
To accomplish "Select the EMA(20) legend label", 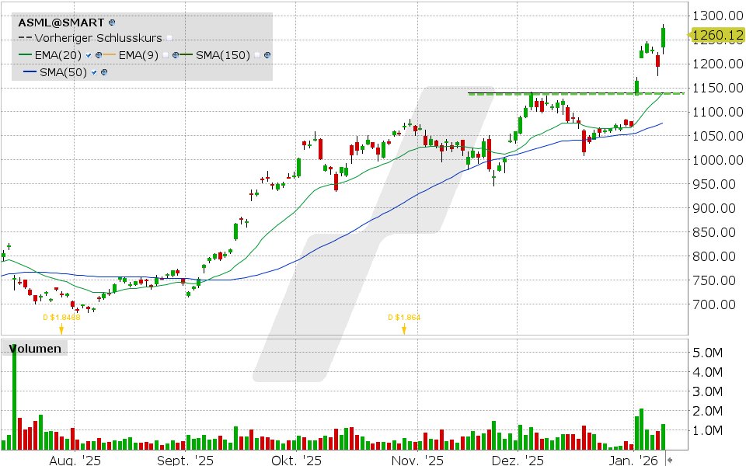I will pos(57,54).
